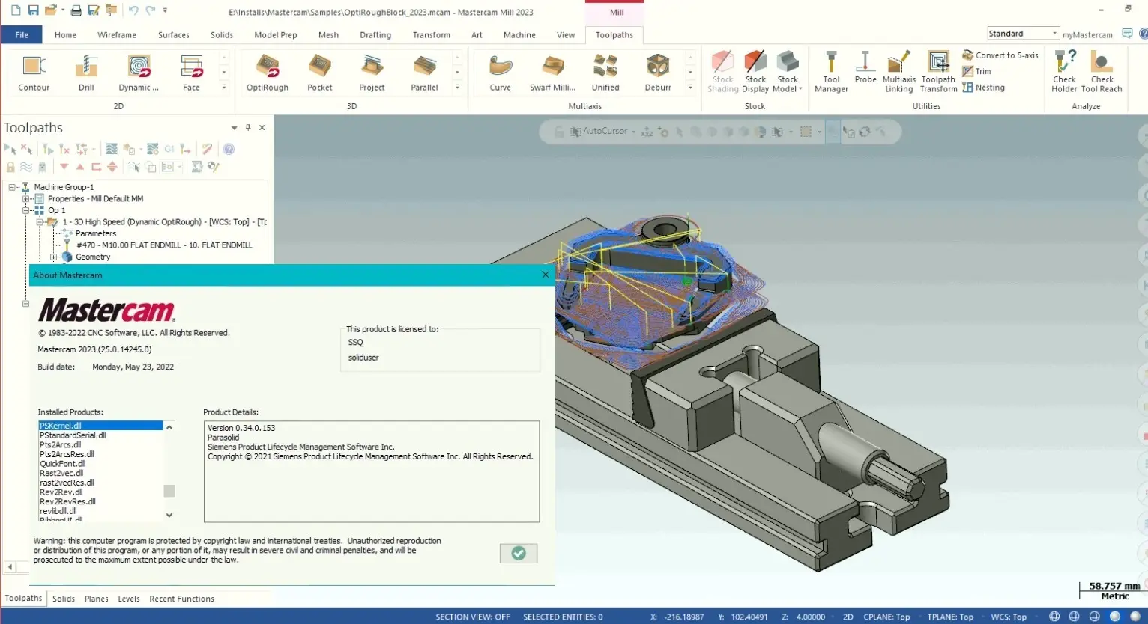The height and width of the screenshot is (624, 1148).
Task: Expand the 3D toolpath gallery
Action: (x=457, y=88)
